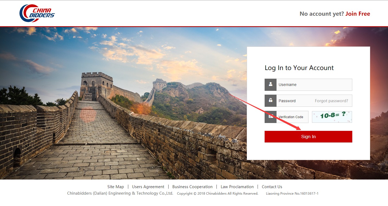This screenshot has width=388, height=206.
Task: Click the red Sign In button
Action: pyautogui.click(x=308, y=137)
